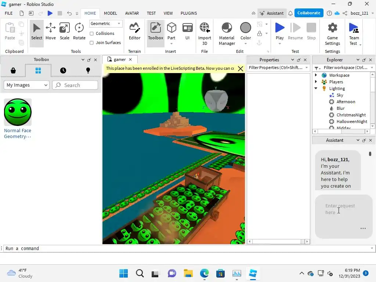The height and width of the screenshot is (282, 376).
Task: Click the ribbon Play button
Action: (279, 31)
